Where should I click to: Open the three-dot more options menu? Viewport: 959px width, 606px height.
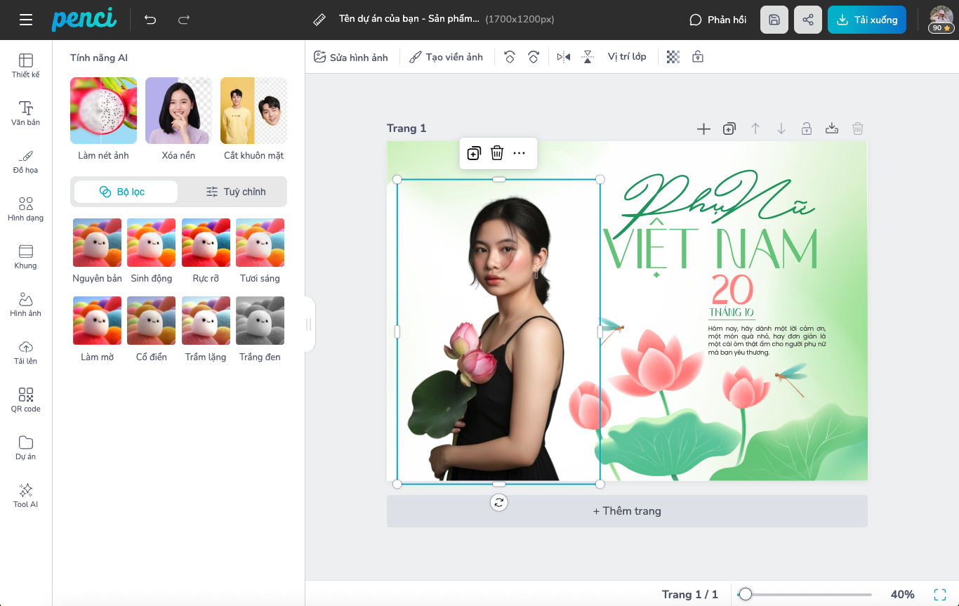pyautogui.click(x=520, y=153)
